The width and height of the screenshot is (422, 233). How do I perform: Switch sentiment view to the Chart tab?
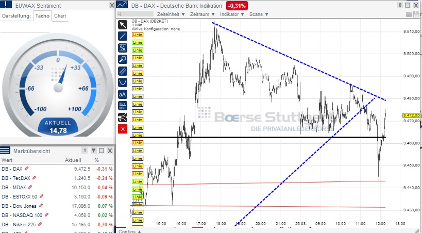pos(60,16)
